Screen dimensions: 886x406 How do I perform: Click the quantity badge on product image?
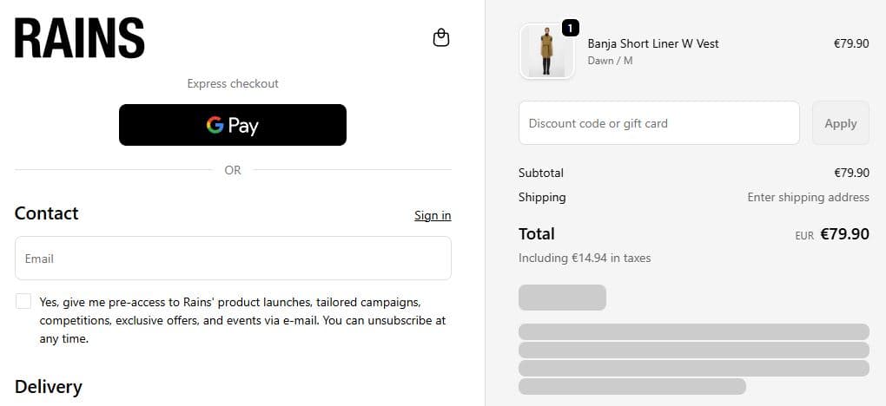tap(570, 29)
